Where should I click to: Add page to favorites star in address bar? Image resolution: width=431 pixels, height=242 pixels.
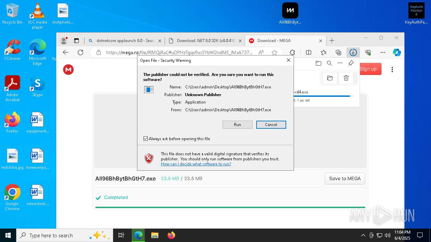click(274, 52)
